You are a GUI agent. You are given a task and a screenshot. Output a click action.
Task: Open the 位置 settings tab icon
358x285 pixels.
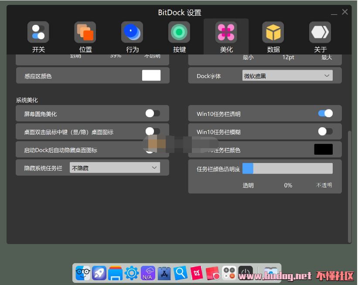coord(85,32)
